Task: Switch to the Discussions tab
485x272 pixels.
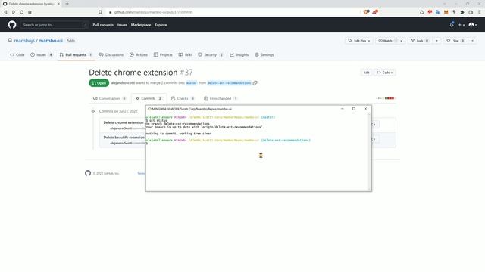Action: (111, 54)
